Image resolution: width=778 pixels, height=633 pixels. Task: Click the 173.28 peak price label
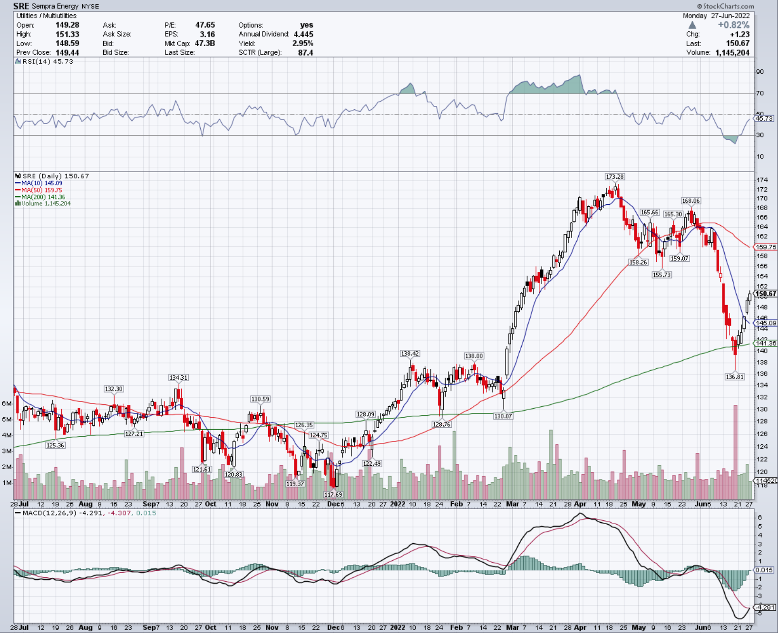click(614, 177)
